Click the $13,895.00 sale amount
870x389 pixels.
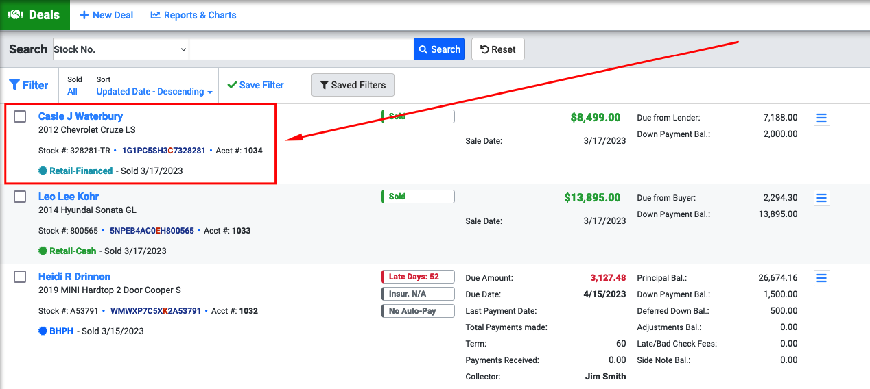pyautogui.click(x=592, y=198)
